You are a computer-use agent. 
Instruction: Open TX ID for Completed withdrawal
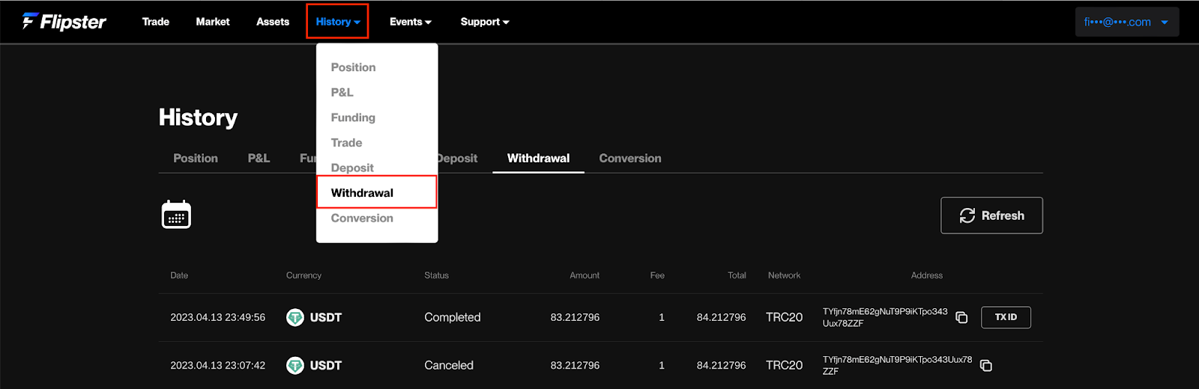click(1006, 317)
